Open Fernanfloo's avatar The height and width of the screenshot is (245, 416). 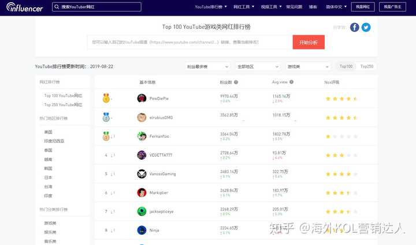pyautogui.click(x=142, y=136)
